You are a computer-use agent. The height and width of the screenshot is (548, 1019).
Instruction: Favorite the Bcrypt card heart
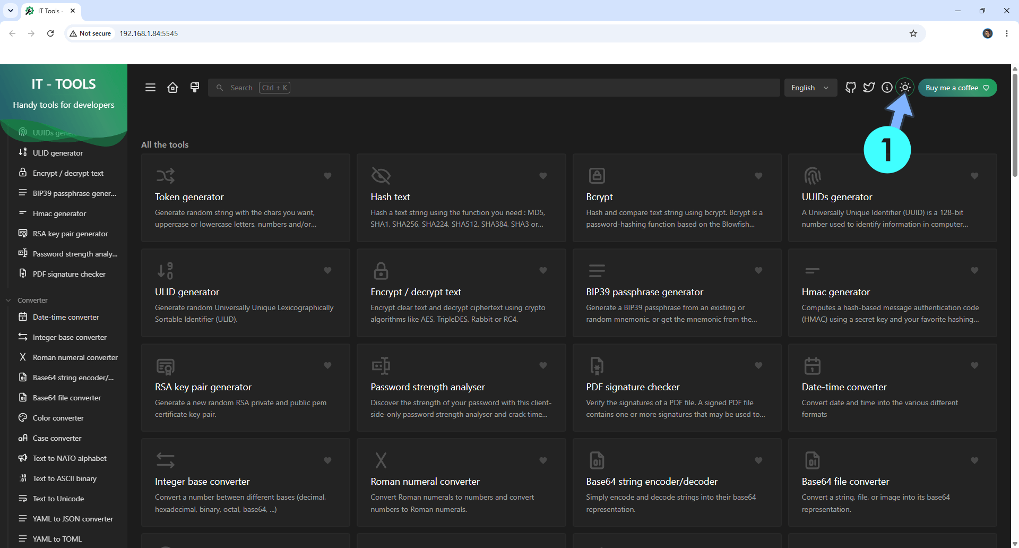758,176
